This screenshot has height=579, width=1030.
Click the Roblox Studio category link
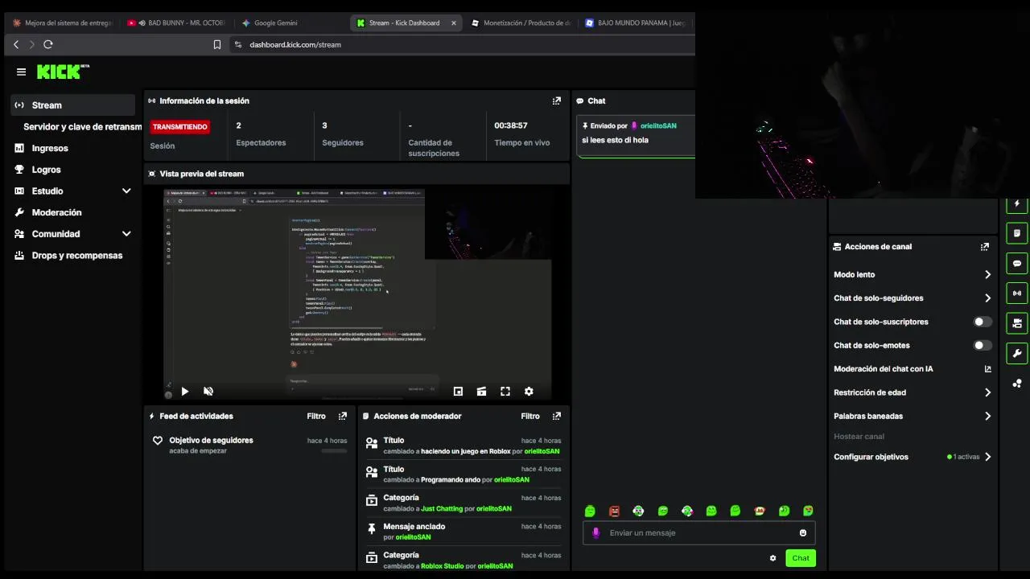(x=443, y=566)
